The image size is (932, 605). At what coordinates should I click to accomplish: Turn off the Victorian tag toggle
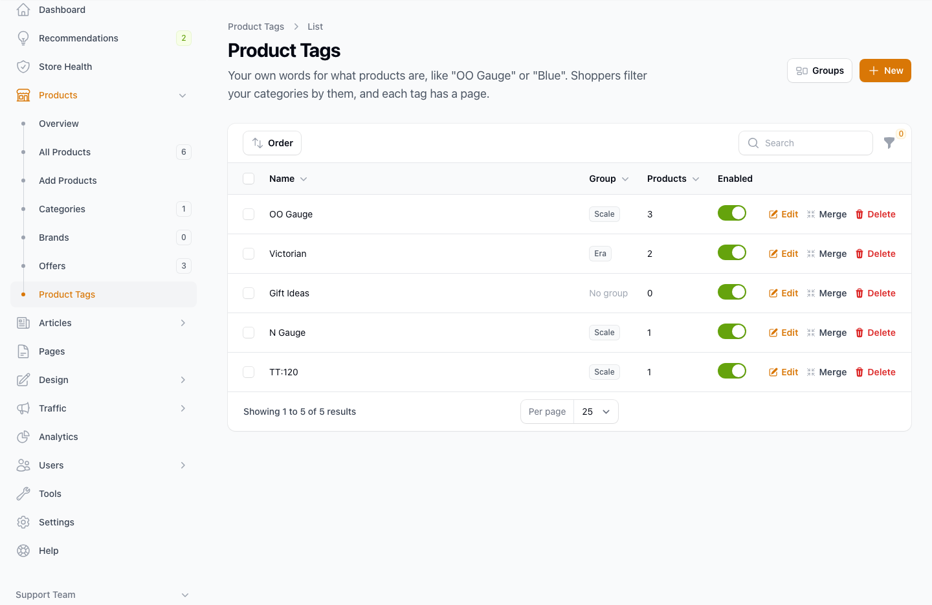732,252
